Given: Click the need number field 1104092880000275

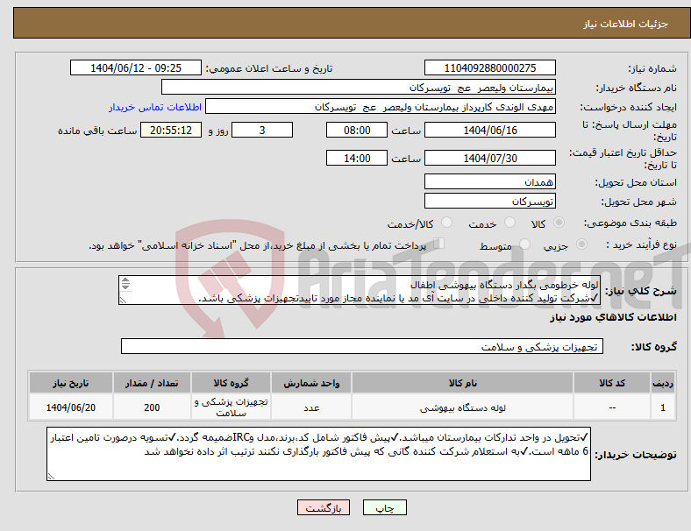Looking at the screenshot, I should pos(490,67).
